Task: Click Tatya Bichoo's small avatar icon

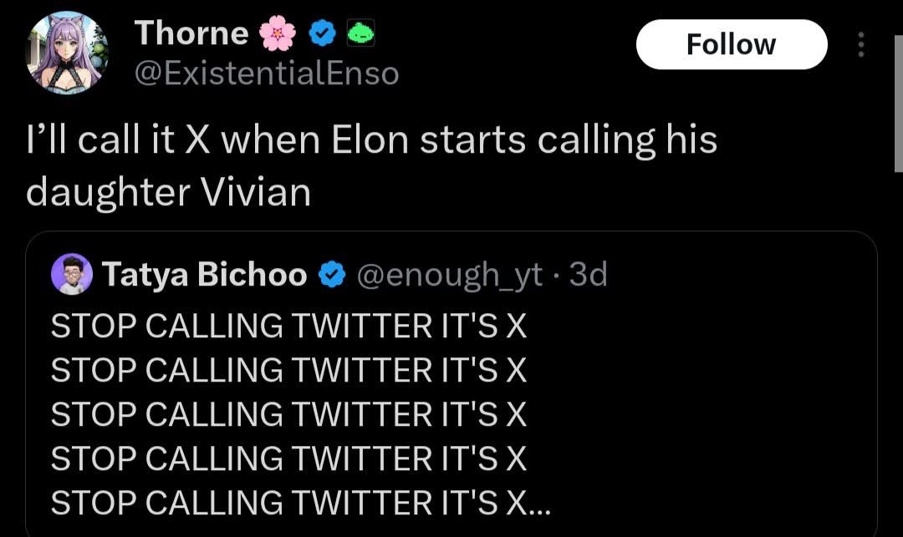Action: [72, 274]
